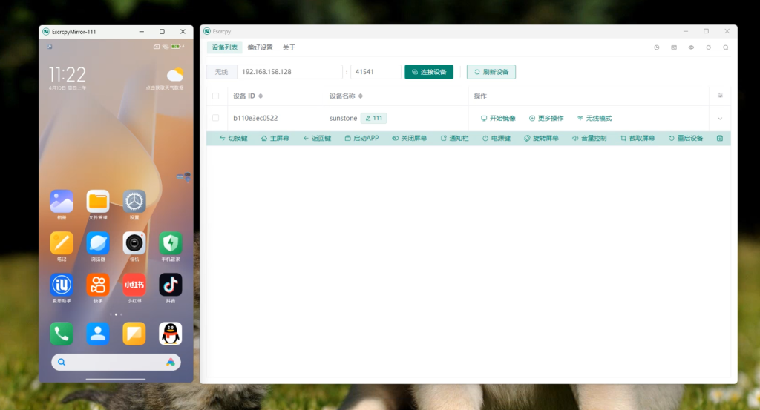Tick the checkbox for device b110e3ec0522
This screenshot has width=760, height=410.
216,118
